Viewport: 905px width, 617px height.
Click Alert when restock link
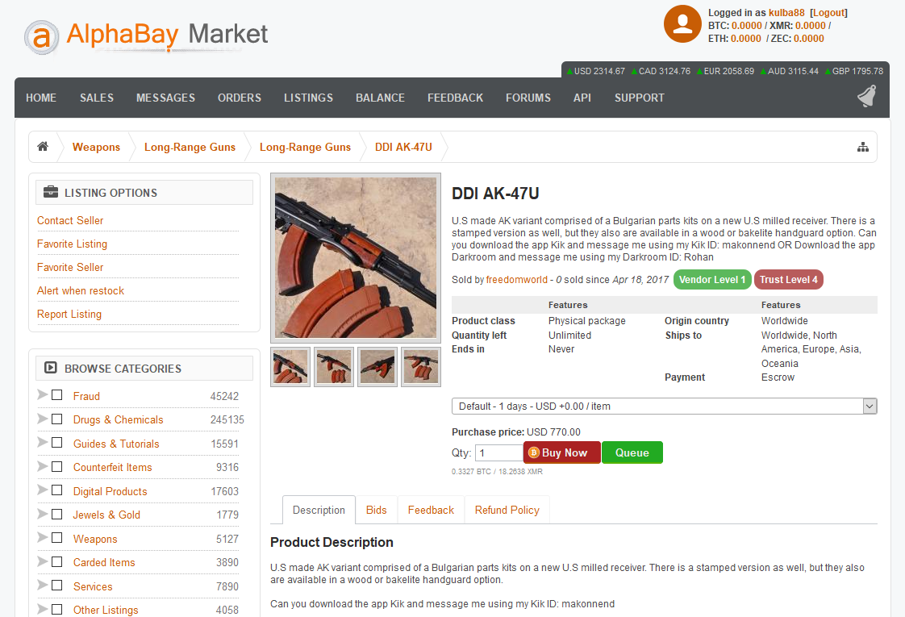pyautogui.click(x=80, y=290)
